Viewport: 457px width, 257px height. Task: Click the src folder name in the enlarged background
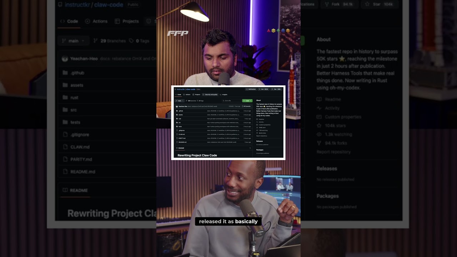coord(74,110)
